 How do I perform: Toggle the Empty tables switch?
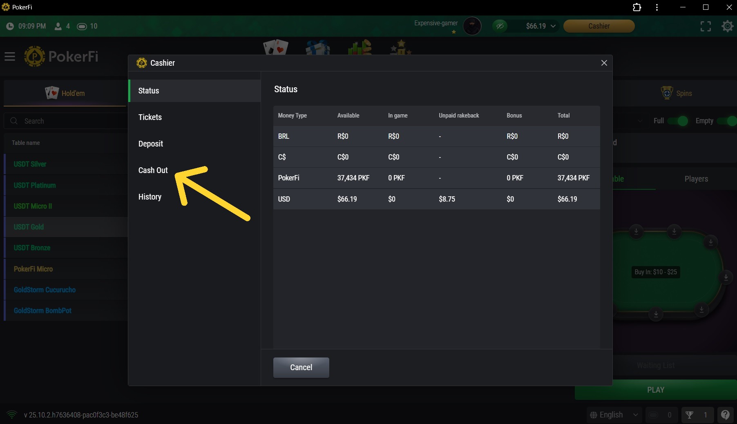(x=727, y=121)
